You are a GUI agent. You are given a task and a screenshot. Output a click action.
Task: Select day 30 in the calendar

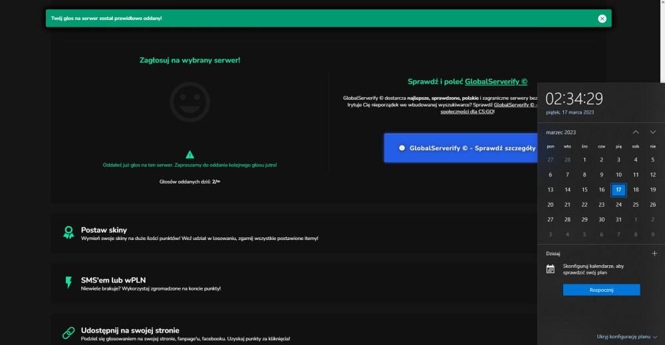click(x=601, y=219)
